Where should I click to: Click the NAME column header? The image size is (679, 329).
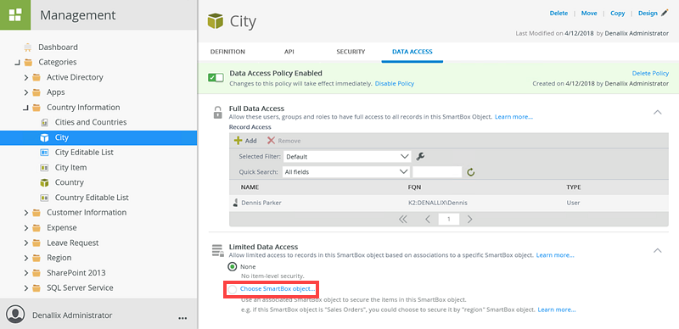(250, 187)
